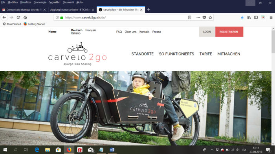Click the page vertical scrollbar
Screen dimensions: 275x154
[273, 86]
